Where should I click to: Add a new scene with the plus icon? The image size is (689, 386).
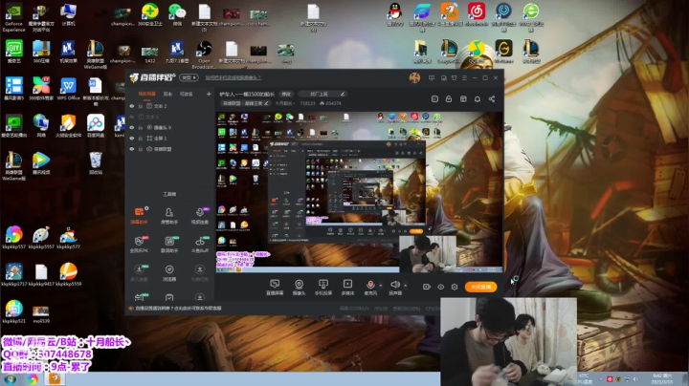coord(209,94)
